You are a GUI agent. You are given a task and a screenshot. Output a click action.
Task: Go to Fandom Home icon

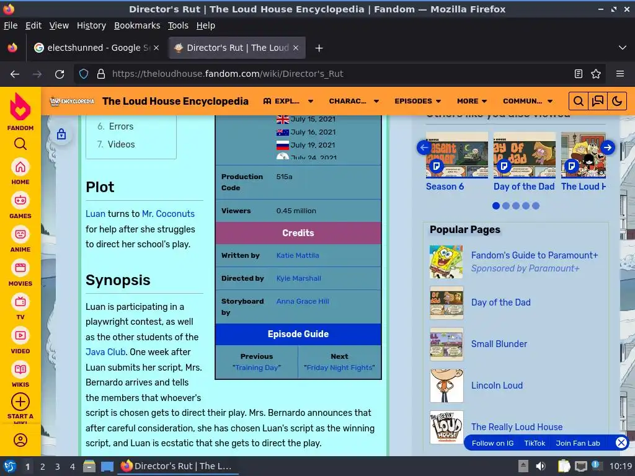20,167
